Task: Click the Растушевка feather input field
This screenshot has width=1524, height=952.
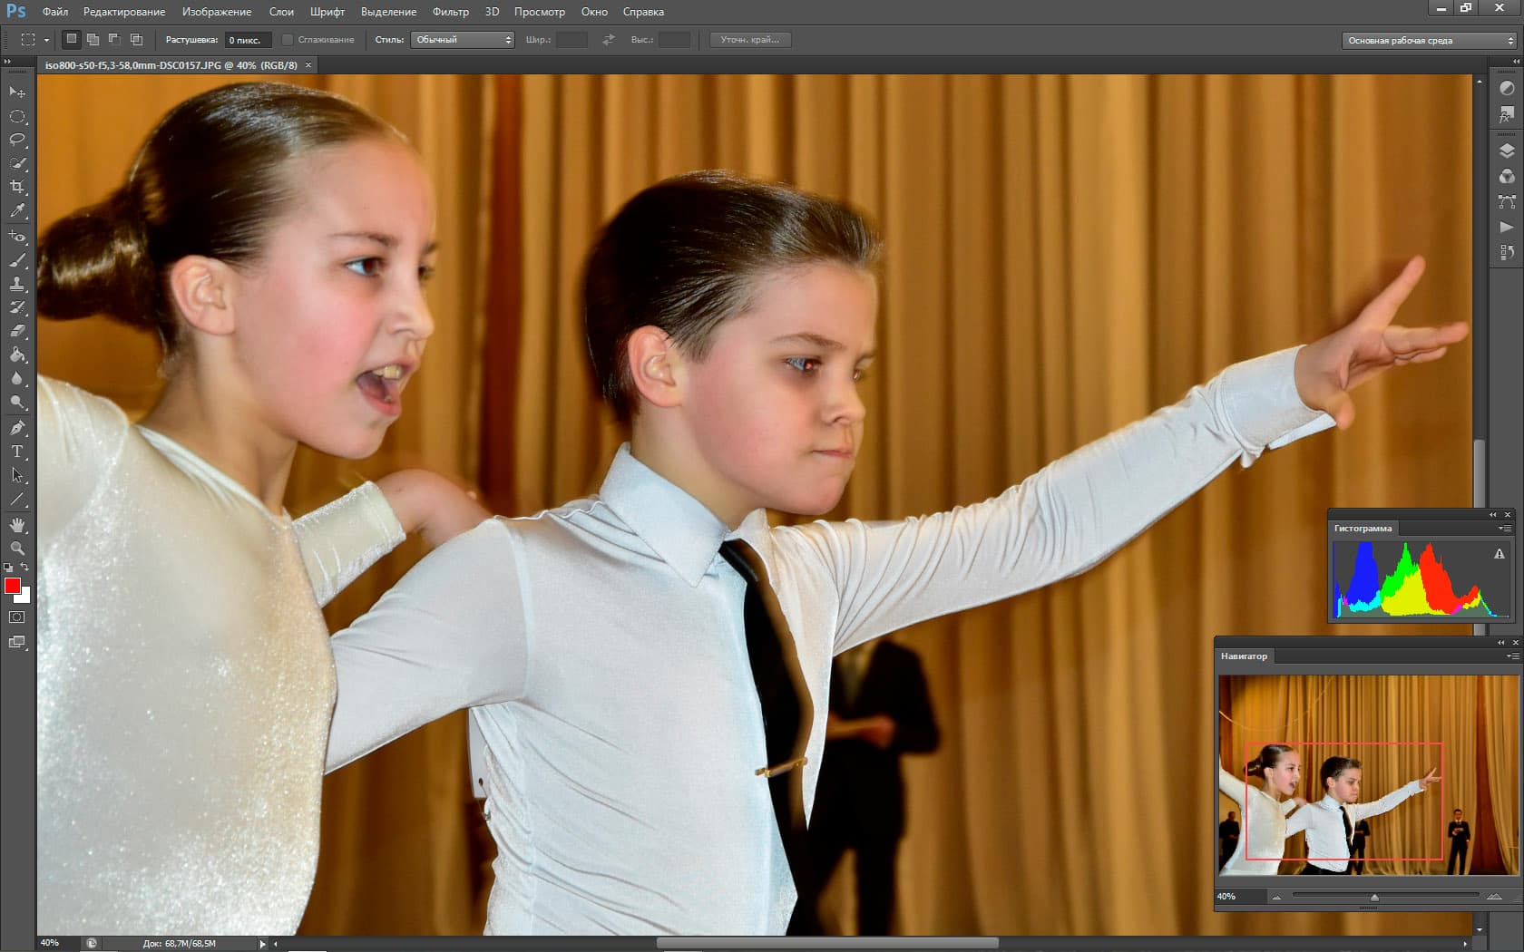Action: 248,40
